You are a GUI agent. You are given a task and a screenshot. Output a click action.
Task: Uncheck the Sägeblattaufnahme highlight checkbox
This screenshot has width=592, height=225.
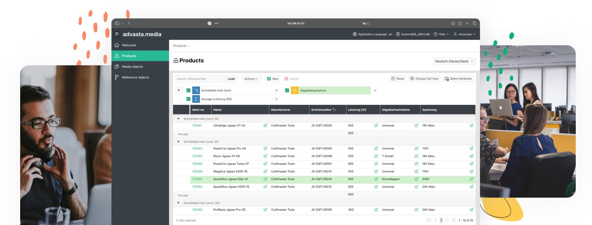point(287,90)
